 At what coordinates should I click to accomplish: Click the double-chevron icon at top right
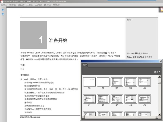[161, 10]
